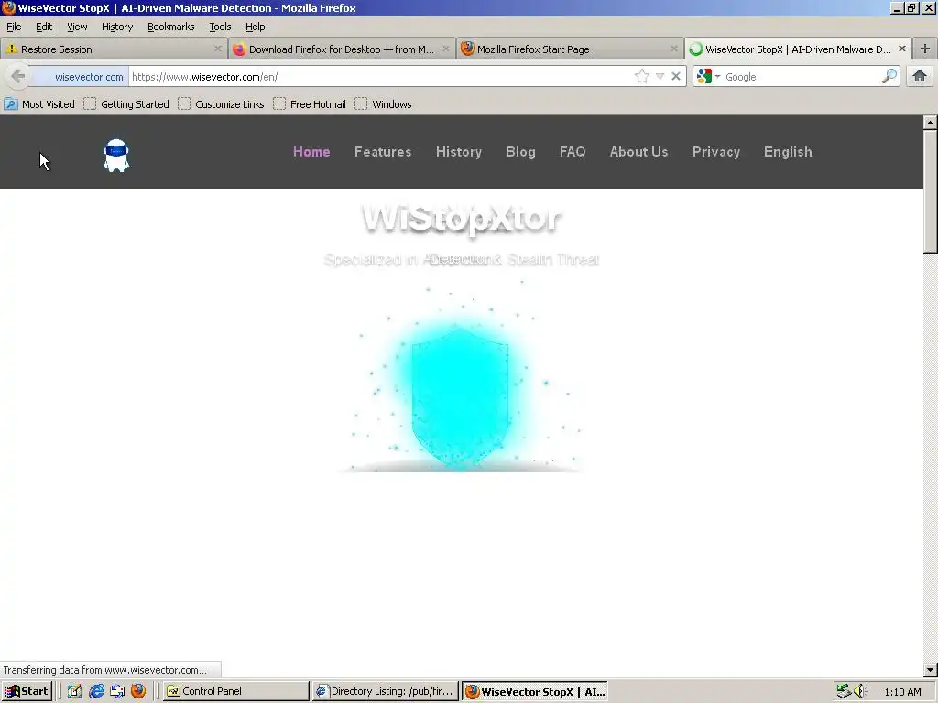Open the Privacy link
The image size is (938, 703).
[x=716, y=152]
